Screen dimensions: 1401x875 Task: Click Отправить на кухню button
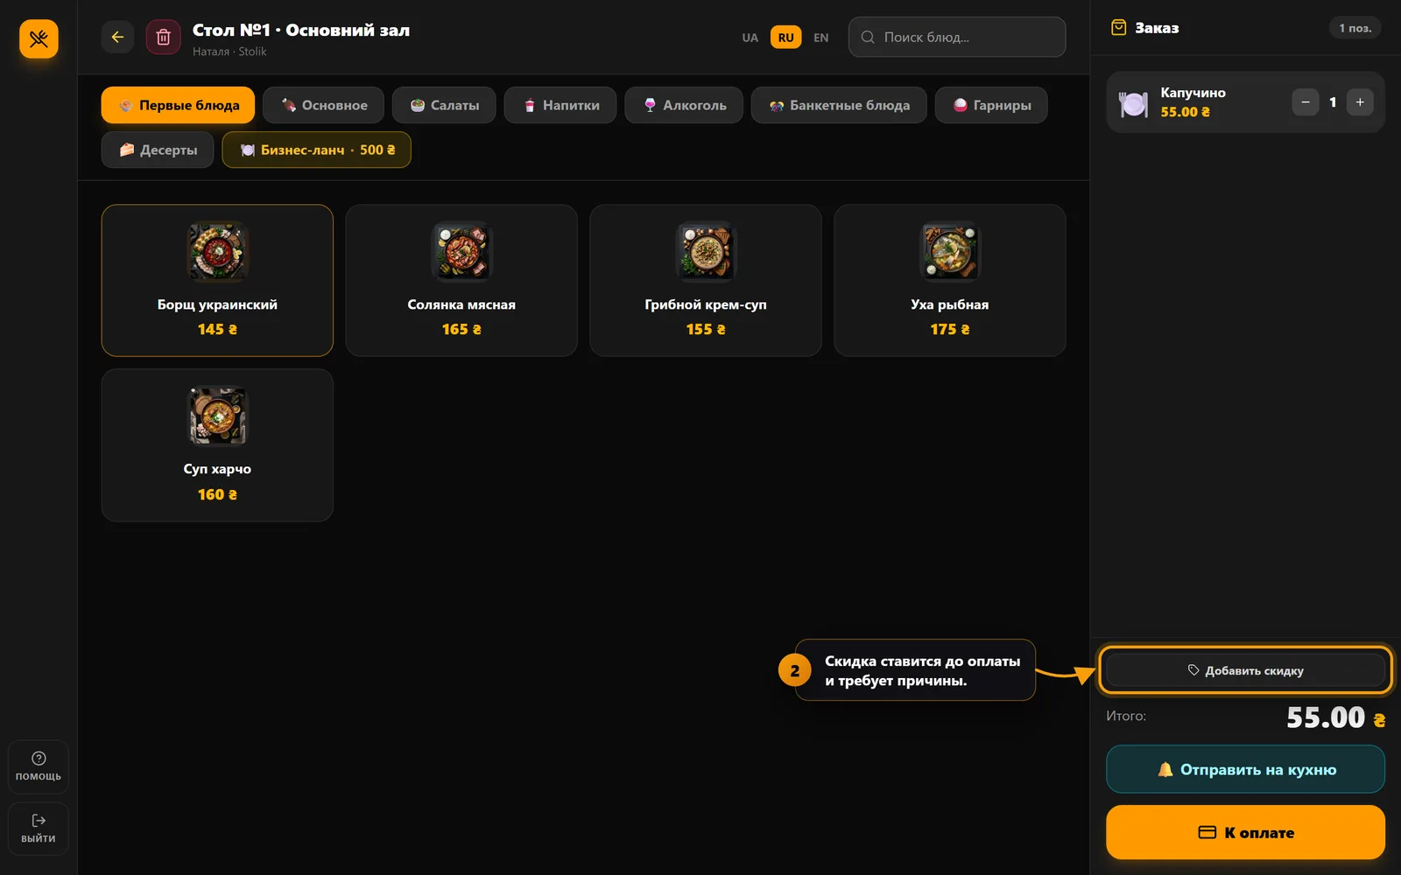pos(1245,769)
